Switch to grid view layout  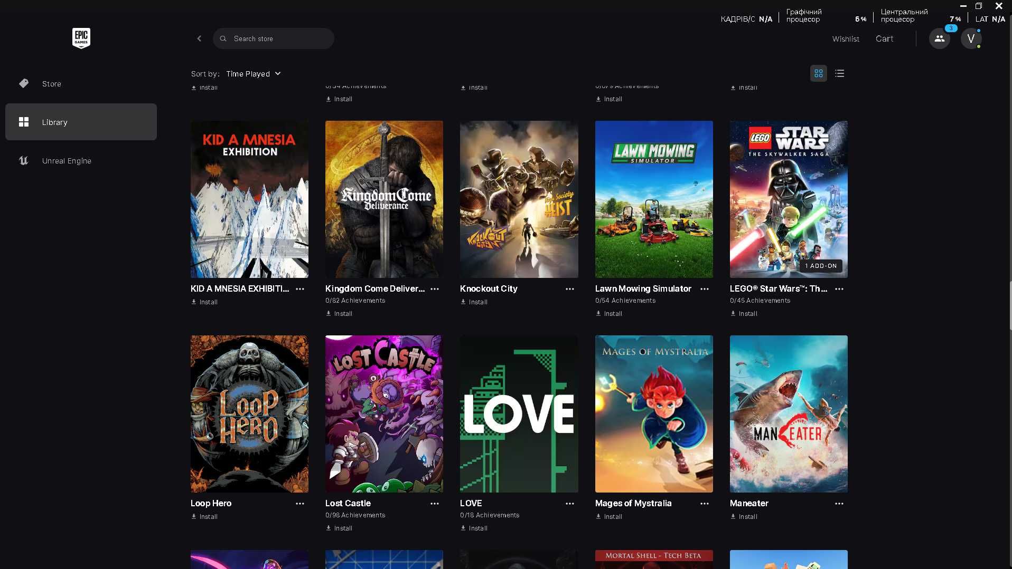(x=819, y=73)
